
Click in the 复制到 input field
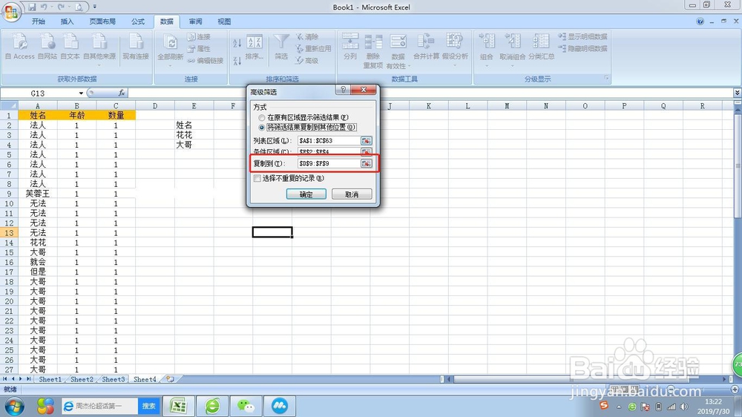click(329, 163)
